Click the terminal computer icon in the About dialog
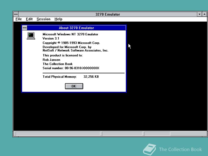 31,36
